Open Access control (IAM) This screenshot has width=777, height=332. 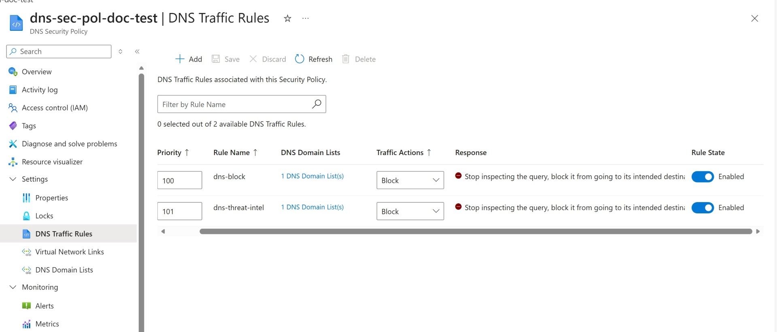click(55, 108)
